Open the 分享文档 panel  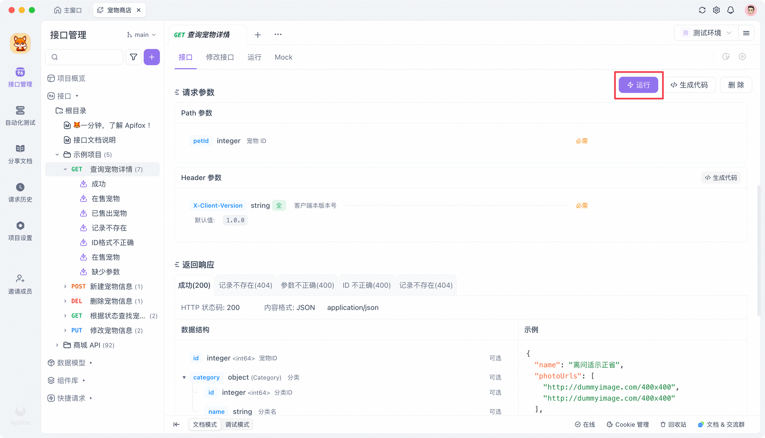pos(20,154)
